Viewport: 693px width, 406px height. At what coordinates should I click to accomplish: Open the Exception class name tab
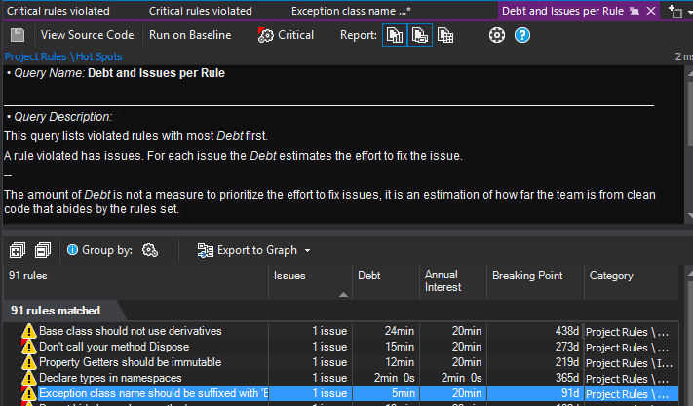click(351, 11)
